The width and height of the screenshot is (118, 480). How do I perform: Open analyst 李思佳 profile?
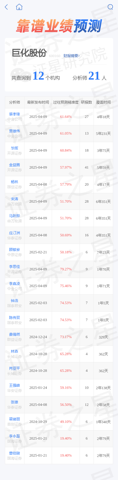coord(15,267)
